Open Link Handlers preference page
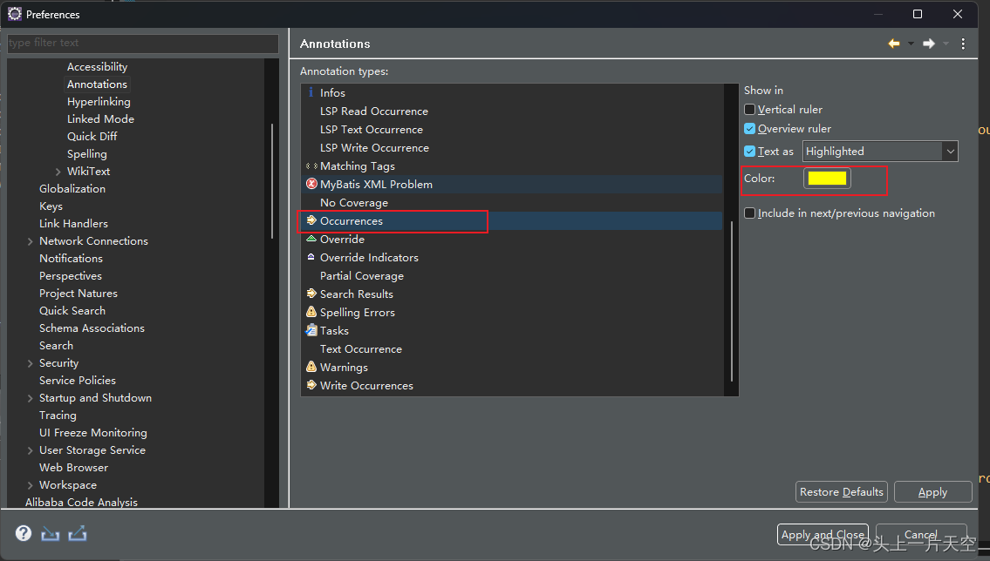The width and height of the screenshot is (990, 561). (73, 223)
